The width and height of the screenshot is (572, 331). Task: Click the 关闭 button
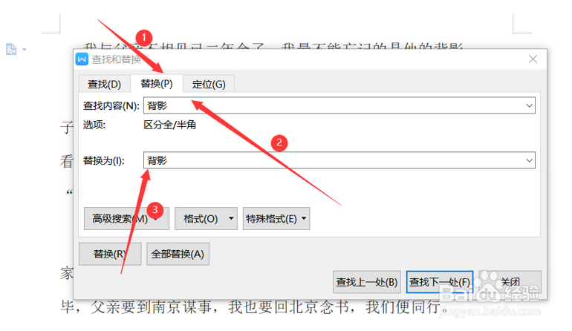[x=510, y=282]
